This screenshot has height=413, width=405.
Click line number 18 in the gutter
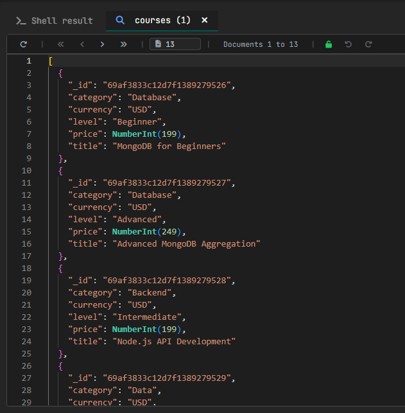pyautogui.click(x=26, y=268)
